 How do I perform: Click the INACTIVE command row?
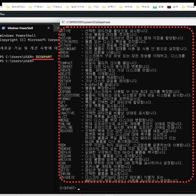click(x=109, y=113)
